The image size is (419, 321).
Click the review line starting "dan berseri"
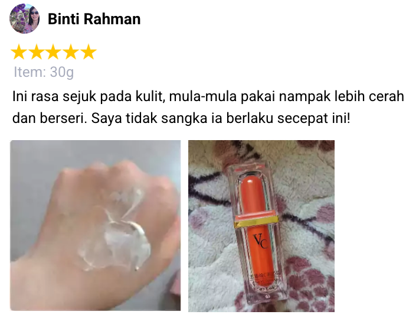click(x=181, y=118)
